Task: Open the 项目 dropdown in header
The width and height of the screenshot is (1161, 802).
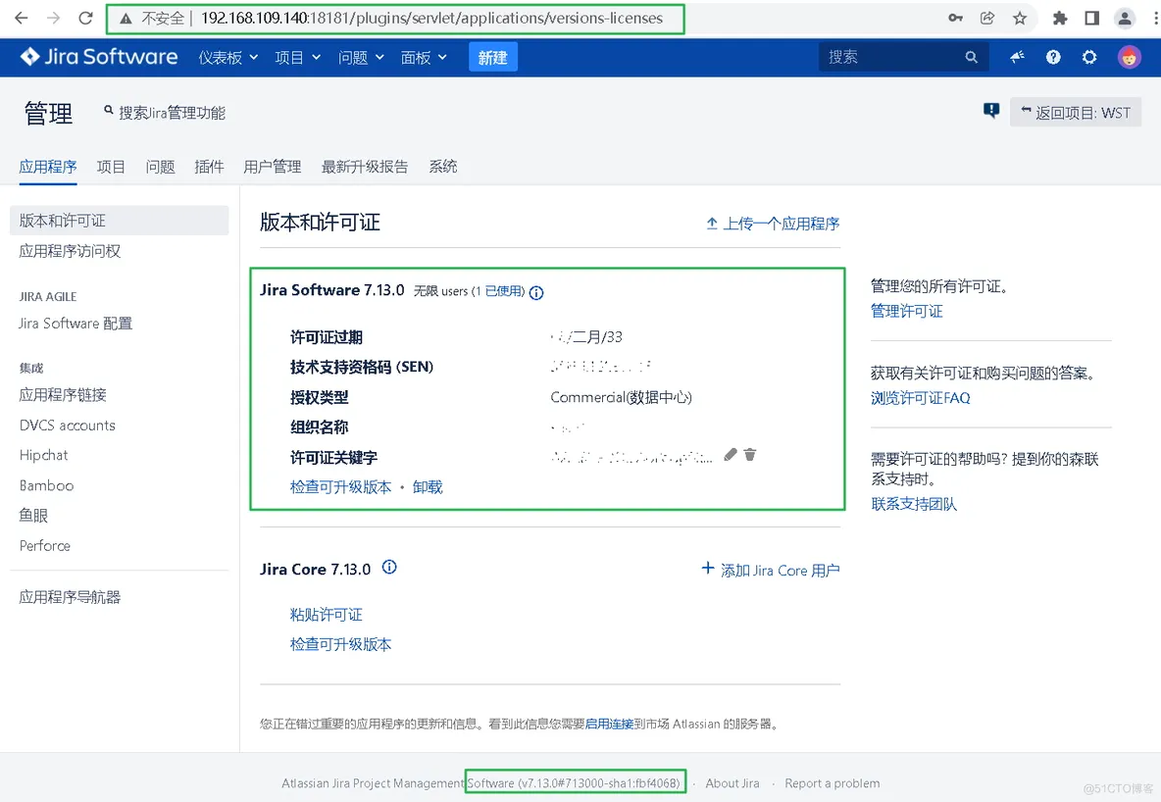Action: point(298,57)
